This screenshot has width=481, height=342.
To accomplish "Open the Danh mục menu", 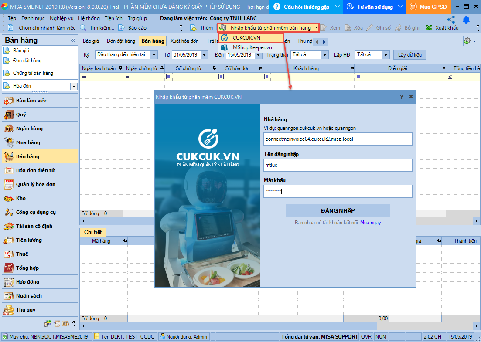I will pos(33,18).
